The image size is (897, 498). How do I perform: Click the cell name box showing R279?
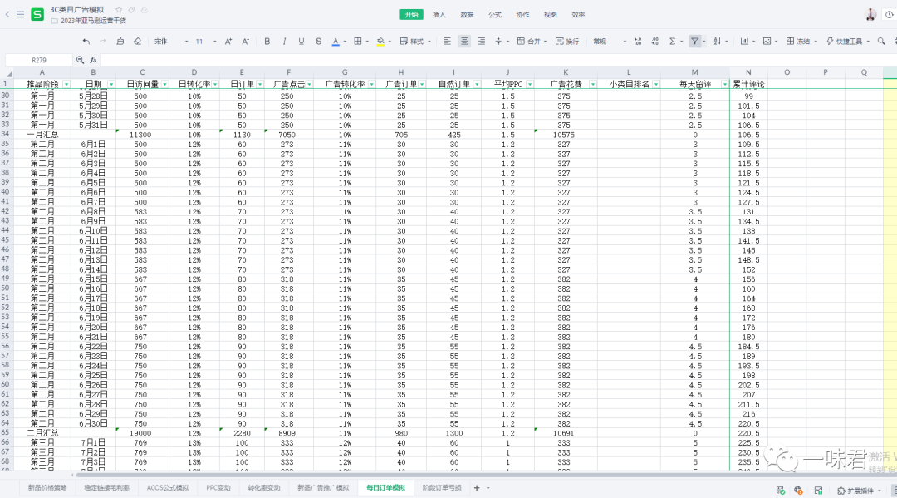(38, 60)
